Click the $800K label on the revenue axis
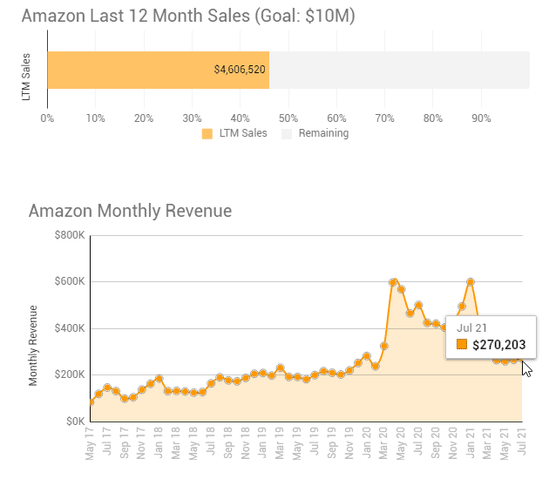 tap(69, 235)
